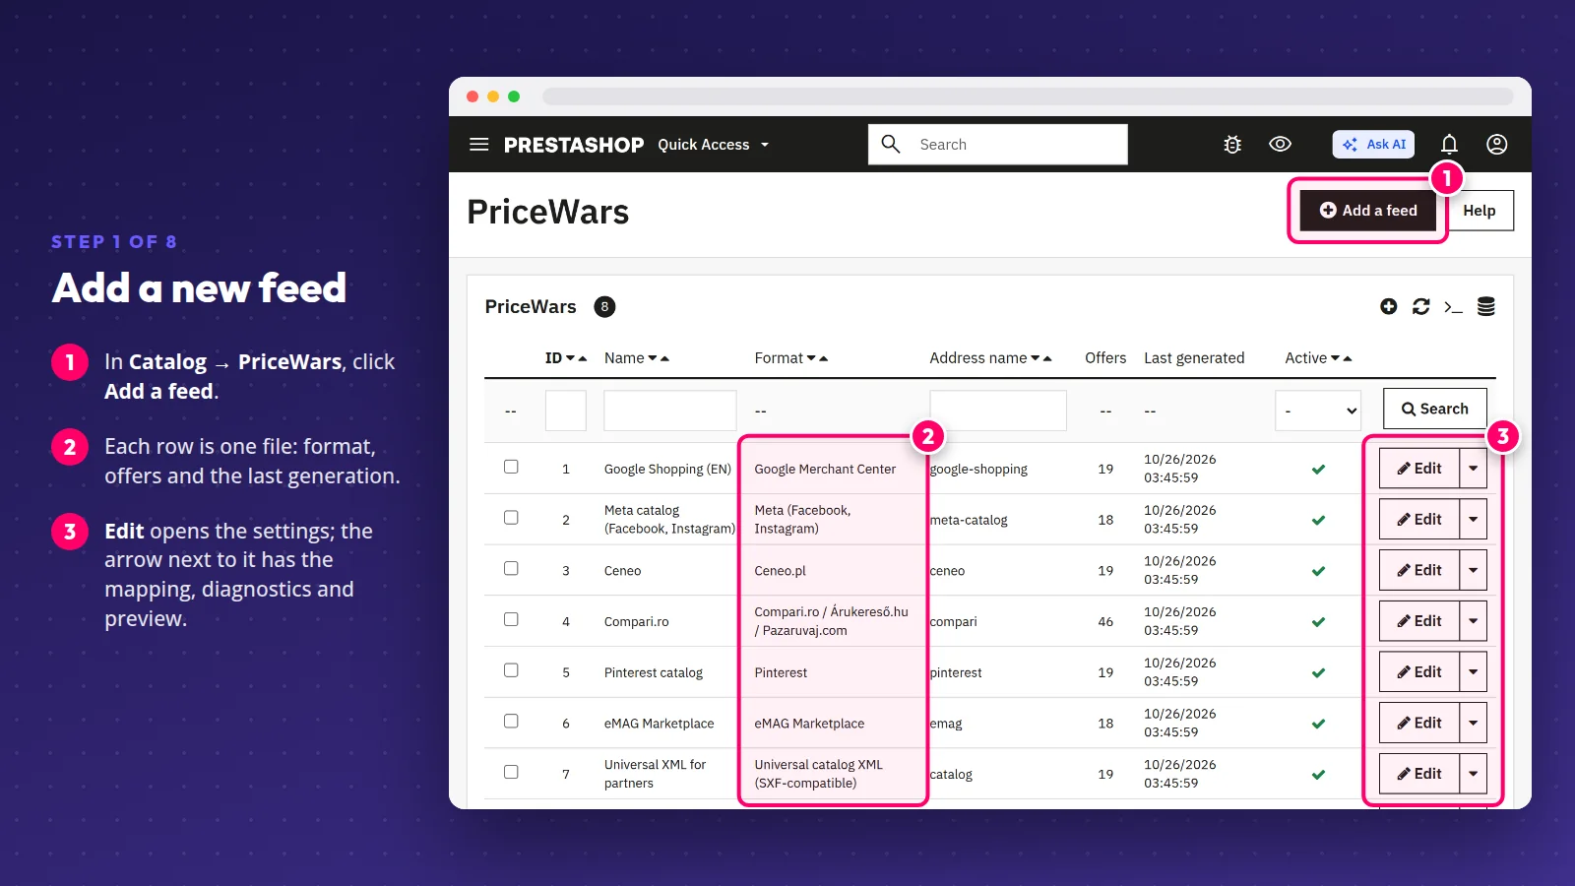Click the Active checkmark for Google Shopping (EN)

click(1318, 469)
